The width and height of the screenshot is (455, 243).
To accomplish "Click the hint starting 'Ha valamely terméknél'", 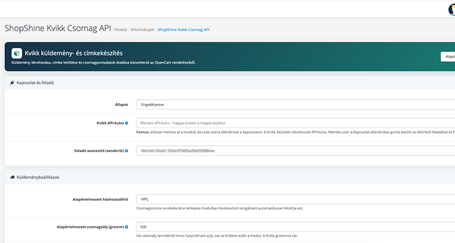I will click(x=217, y=236).
